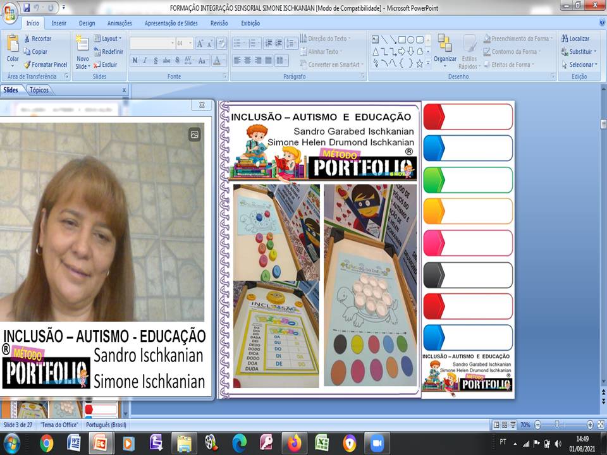Open the font size combo box
The width and height of the screenshot is (607, 455).
(184, 44)
